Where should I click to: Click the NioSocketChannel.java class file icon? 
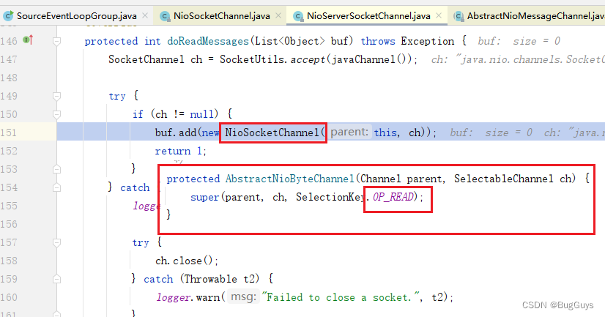(x=165, y=16)
